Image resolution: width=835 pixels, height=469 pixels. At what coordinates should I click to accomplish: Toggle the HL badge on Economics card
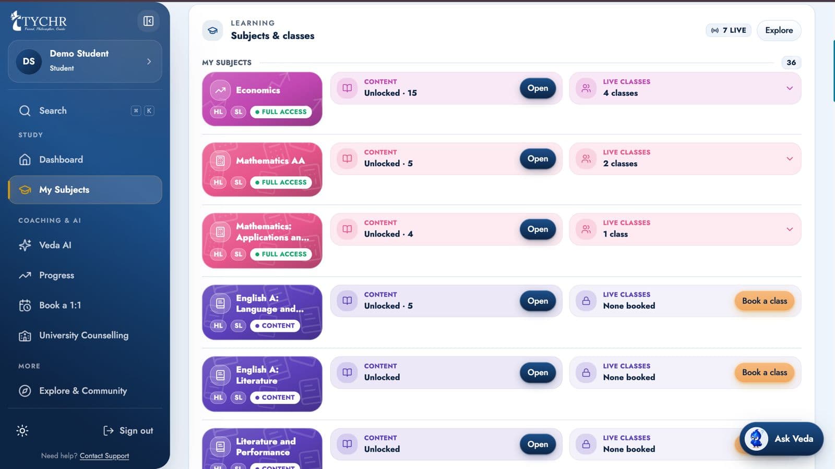coord(218,112)
